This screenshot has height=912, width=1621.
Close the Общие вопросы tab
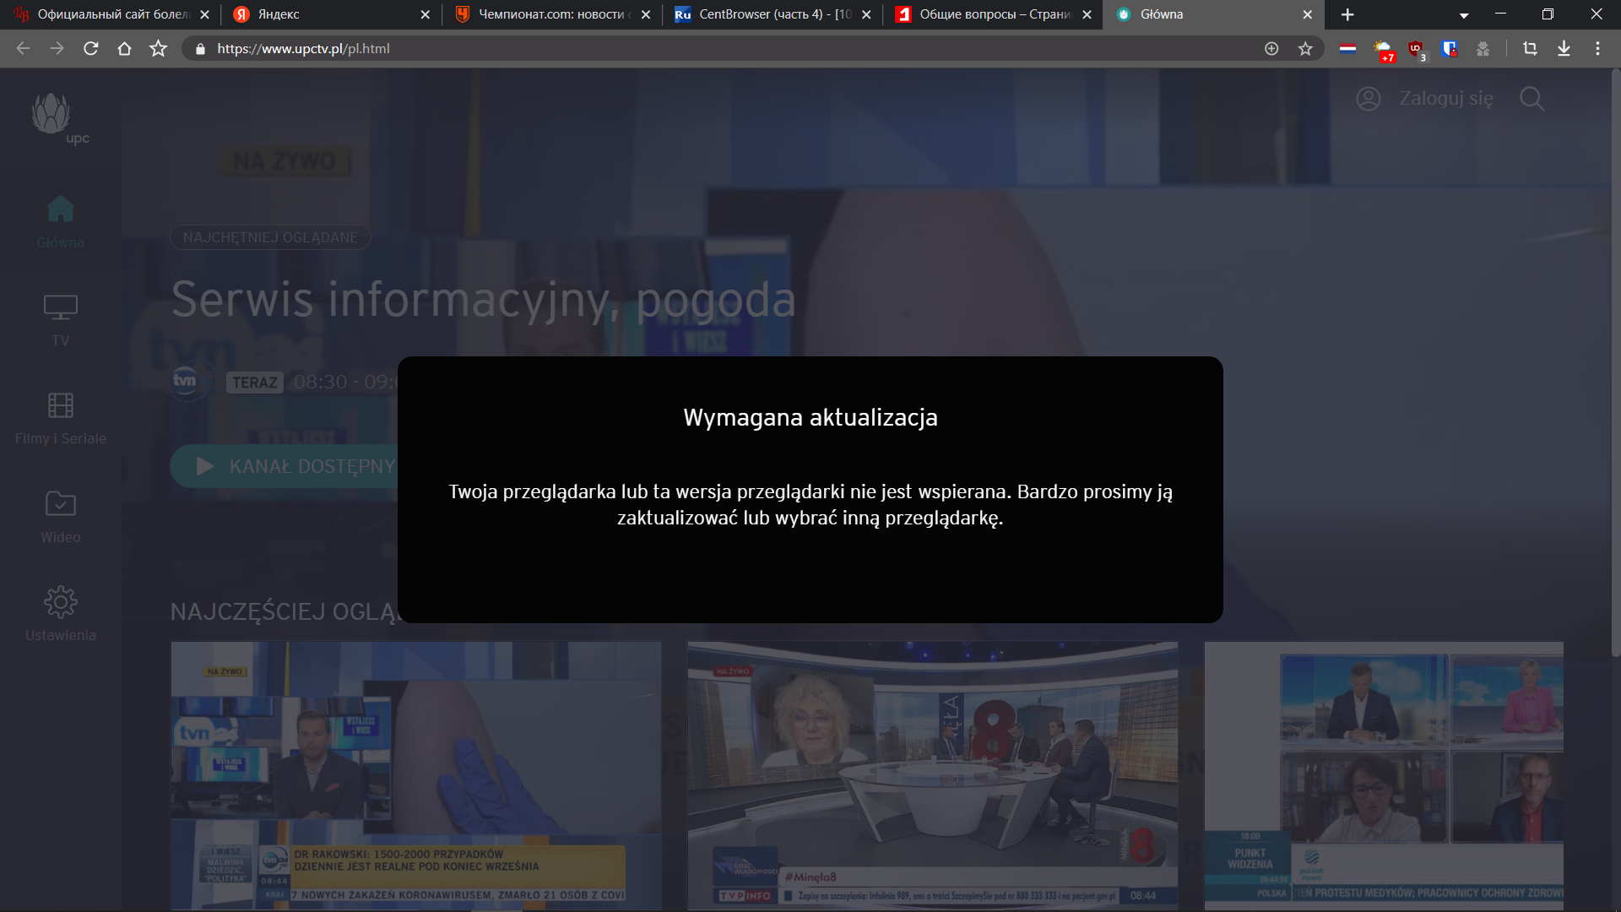click(1087, 14)
